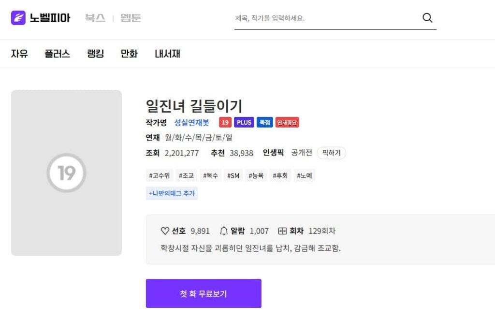Open the 만화 section
Viewport: 495px width, 317px height.
tap(129, 54)
